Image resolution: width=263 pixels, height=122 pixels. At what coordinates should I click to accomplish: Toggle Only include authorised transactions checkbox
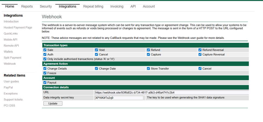[x=45, y=59]
